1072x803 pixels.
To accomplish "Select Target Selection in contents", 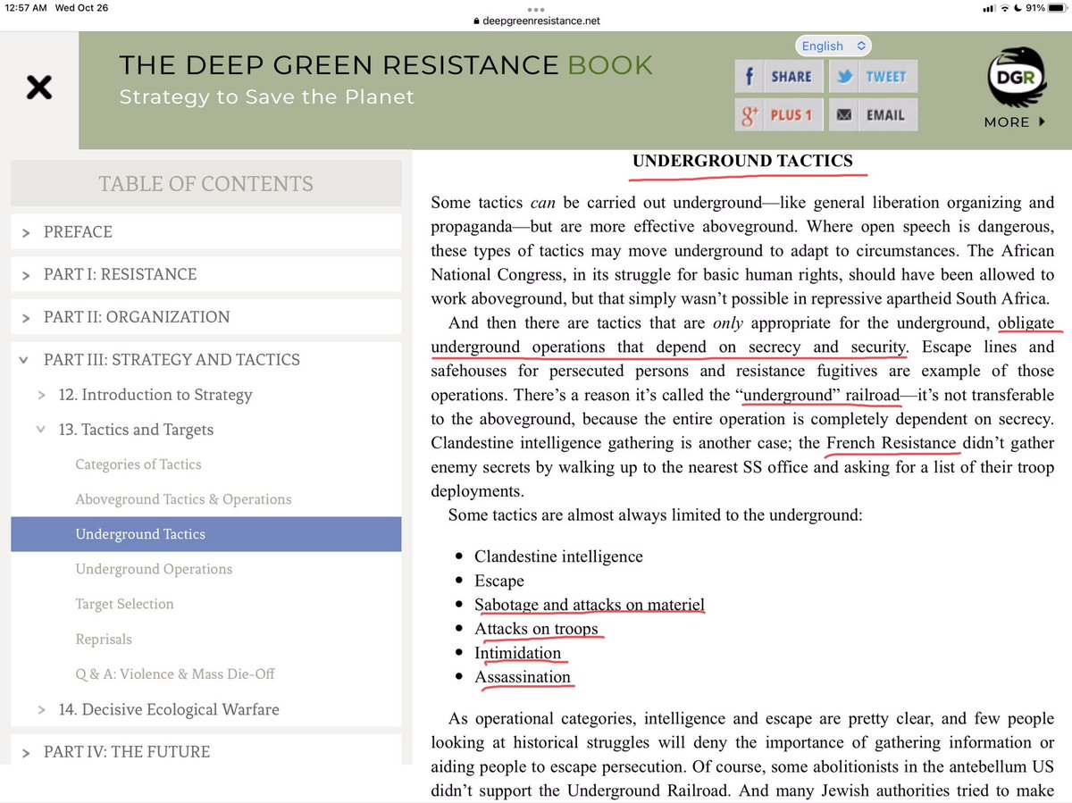I will [x=124, y=604].
